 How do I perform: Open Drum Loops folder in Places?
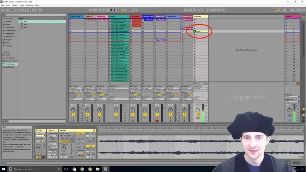(x=10, y=64)
